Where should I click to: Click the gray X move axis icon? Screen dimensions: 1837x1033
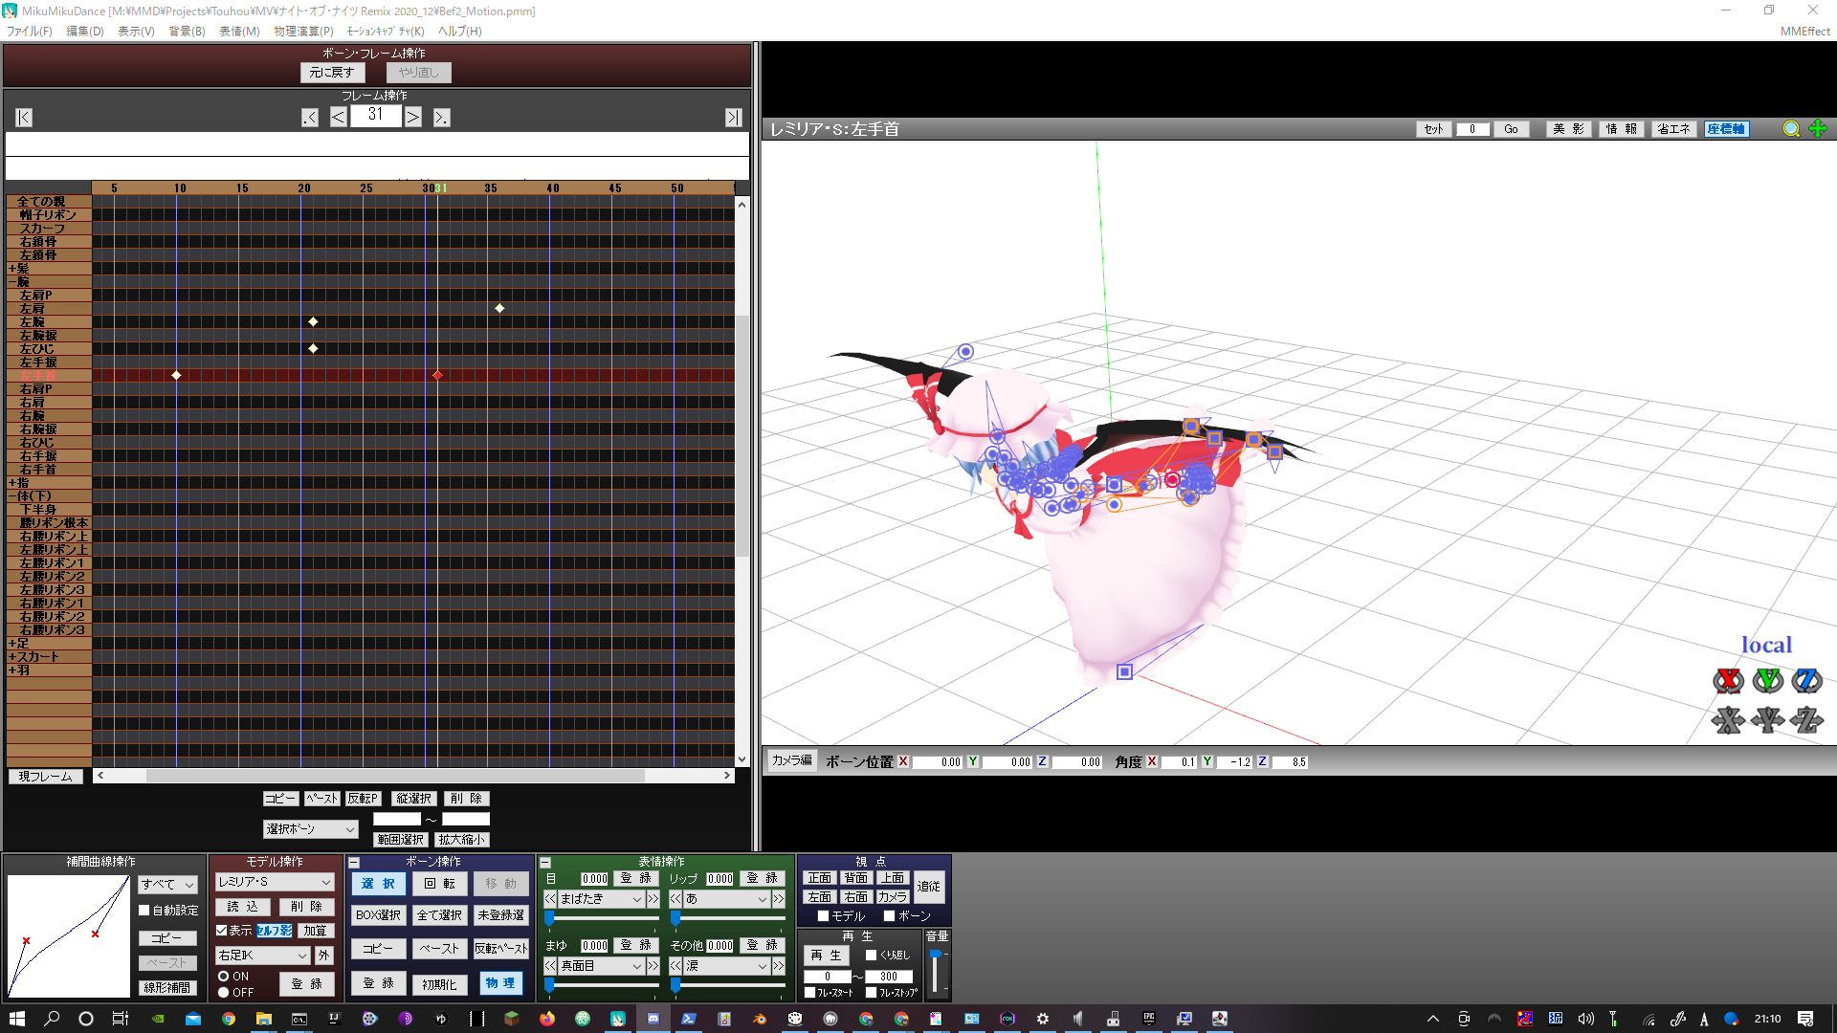click(1728, 719)
